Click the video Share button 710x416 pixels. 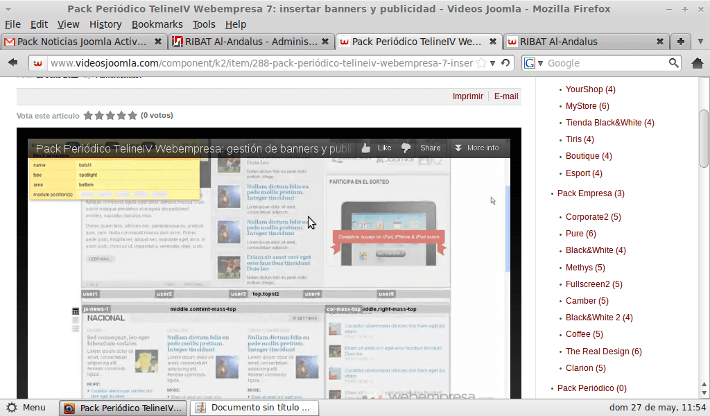click(430, 148)
